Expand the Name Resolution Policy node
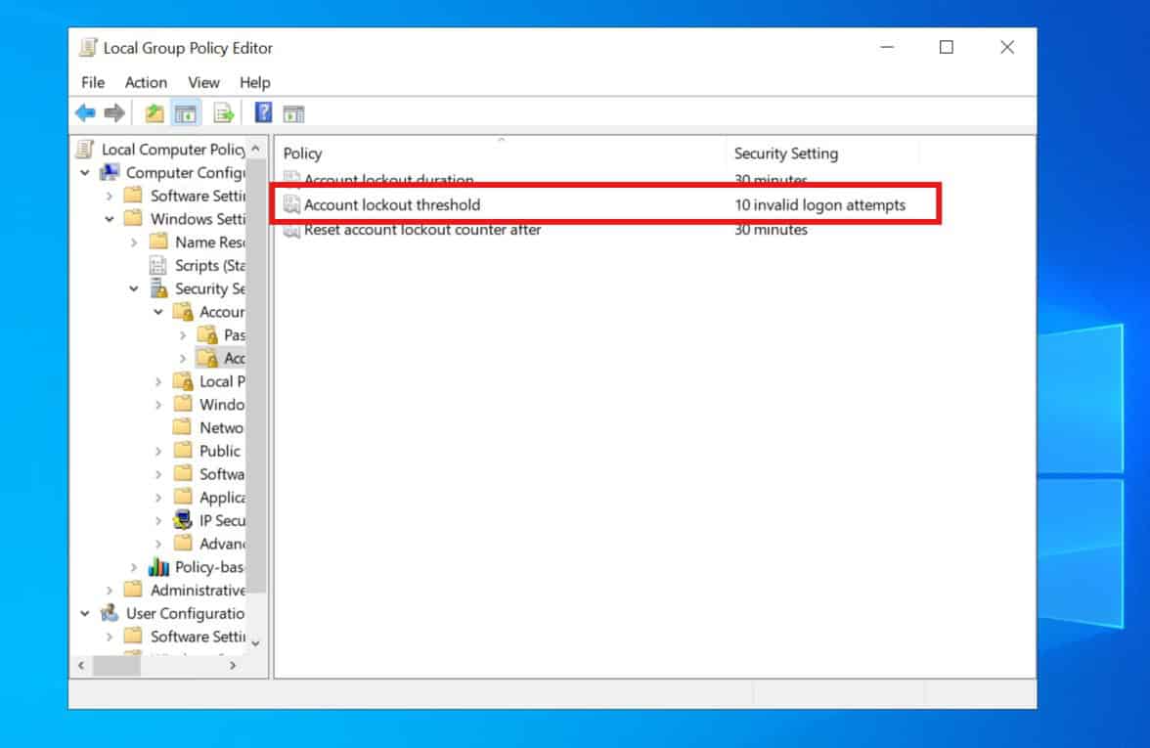This screenshot has height=748, width=1150. tap(133, 242)
